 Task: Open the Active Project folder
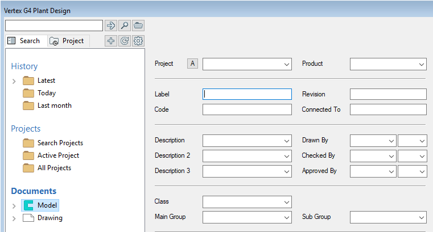point(58,155)
